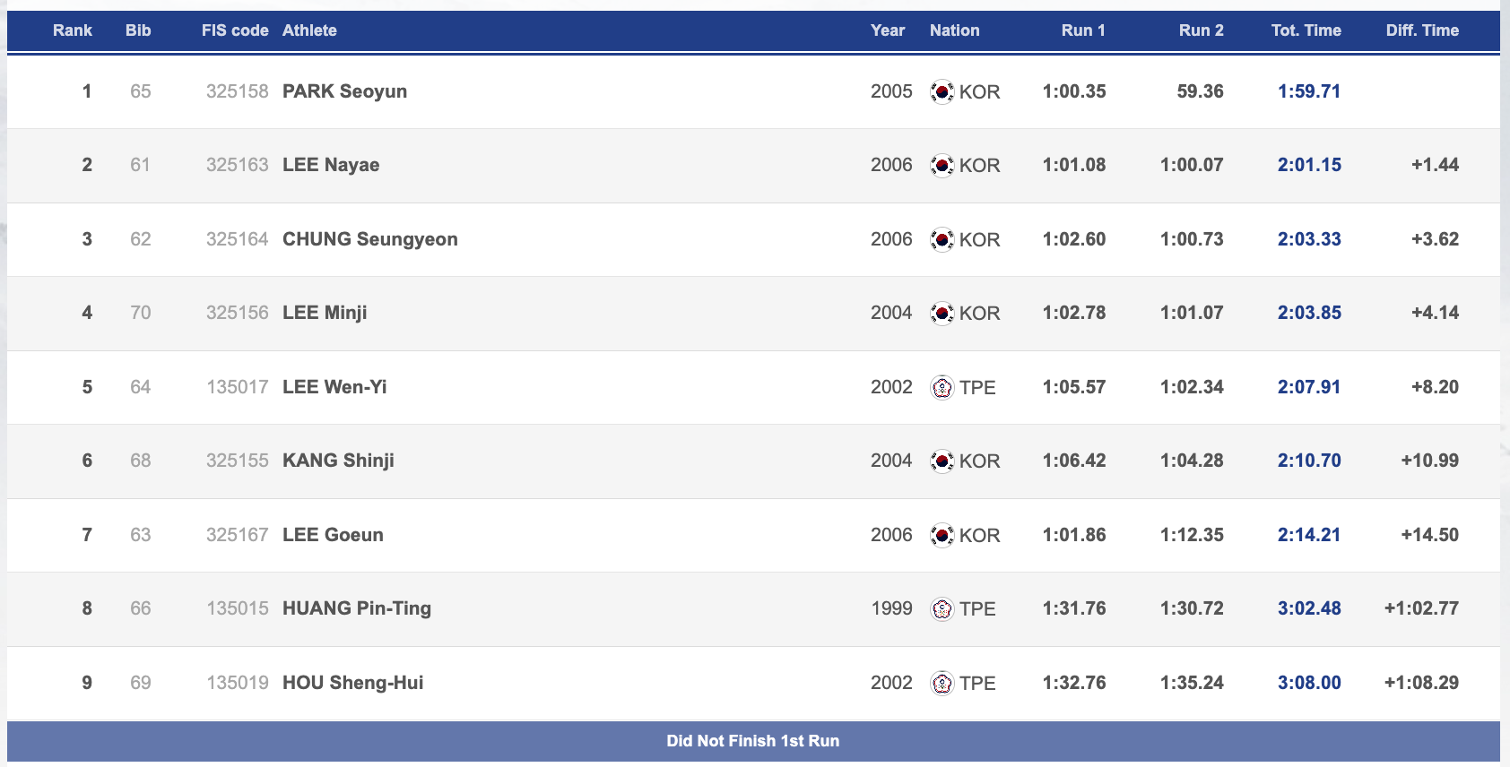This screenshot has width=1510, height=767.
Task: Click the Diff. Time column header
Action: point(1421,30)
